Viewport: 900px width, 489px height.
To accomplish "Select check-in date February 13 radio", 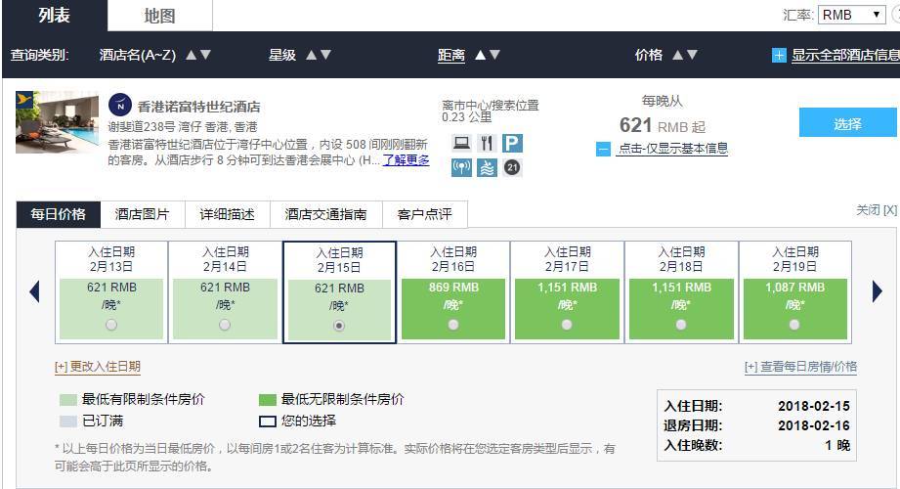I will click(x=111, y=326).
